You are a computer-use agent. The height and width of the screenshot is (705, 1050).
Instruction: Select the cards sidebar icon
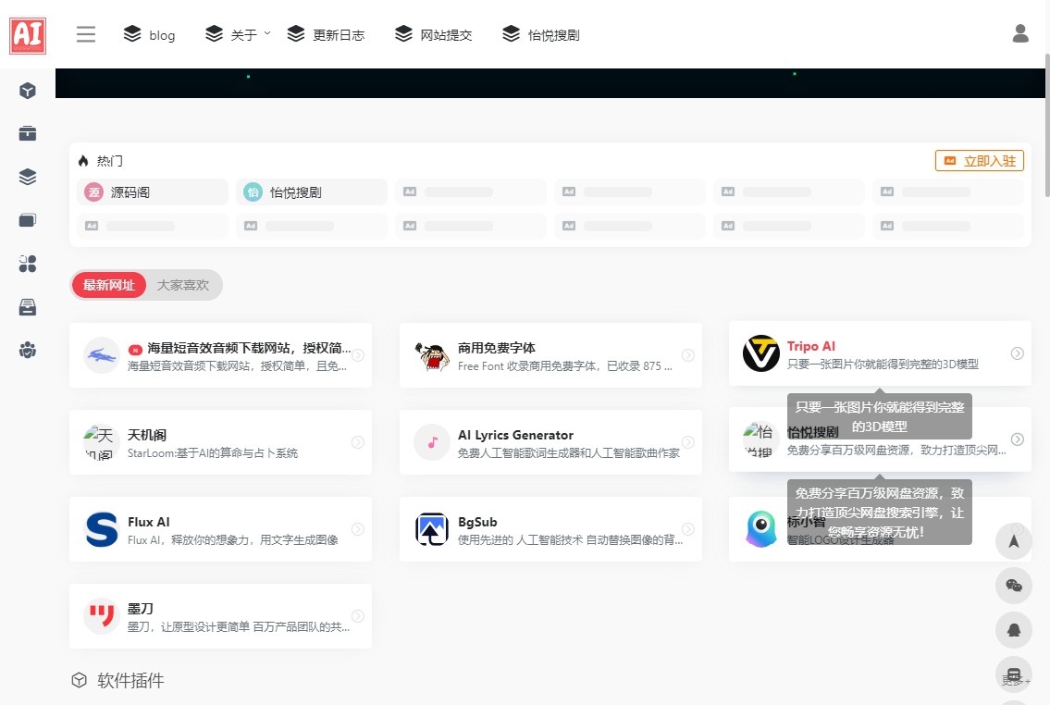point(28,220)
